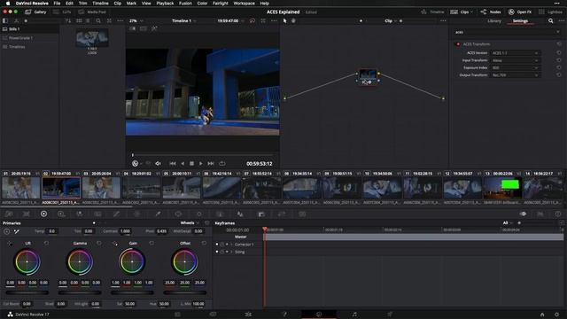Open the ACES Version dropdown

point(515,53)
